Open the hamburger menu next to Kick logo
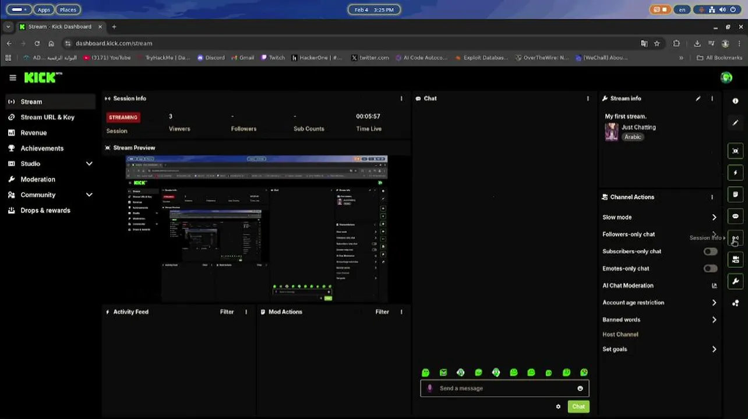This screenshot has width=748, height=419. 13,77
